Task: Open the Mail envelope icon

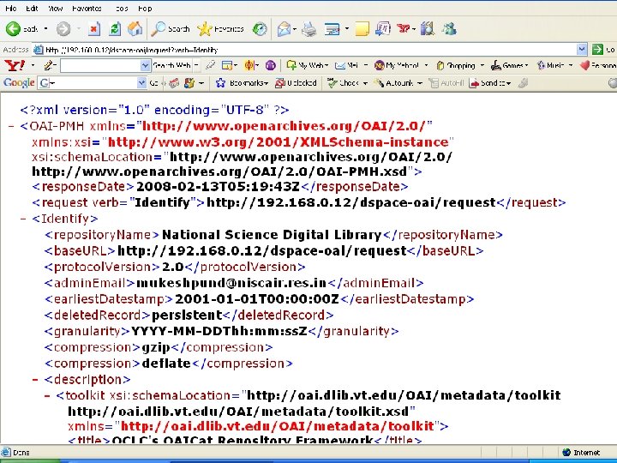Action: 284,29
